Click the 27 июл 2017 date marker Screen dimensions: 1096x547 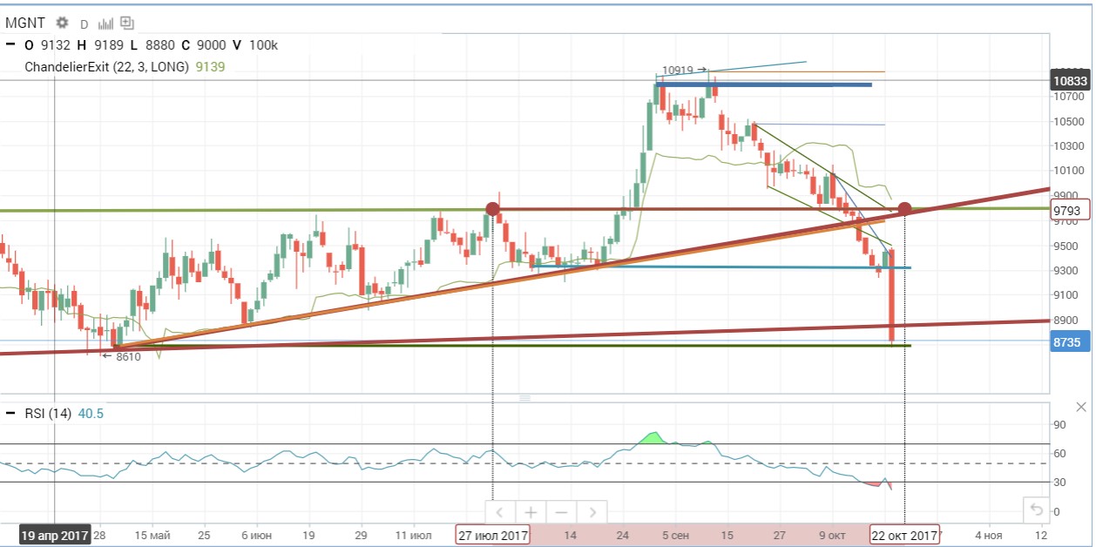(493, 535)
